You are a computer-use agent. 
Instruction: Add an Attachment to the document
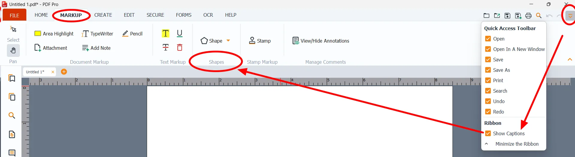click(51, 48)
